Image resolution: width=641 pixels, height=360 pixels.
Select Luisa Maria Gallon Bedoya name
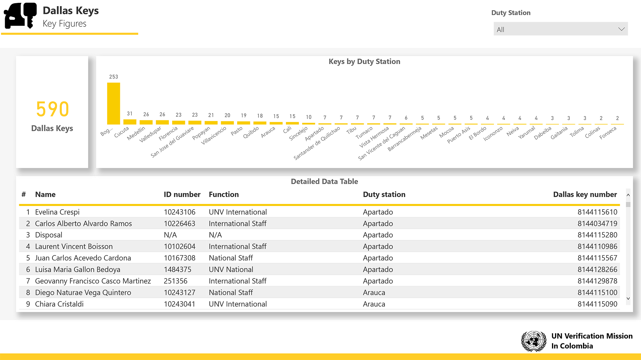[78, 270]
